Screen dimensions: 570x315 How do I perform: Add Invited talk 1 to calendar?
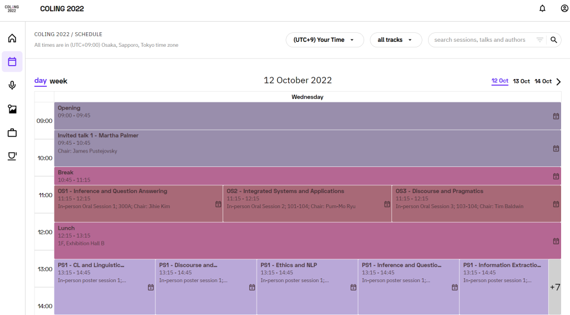pos(556,149)
